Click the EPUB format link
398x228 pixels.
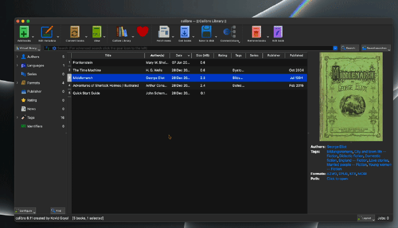(343, 174)
